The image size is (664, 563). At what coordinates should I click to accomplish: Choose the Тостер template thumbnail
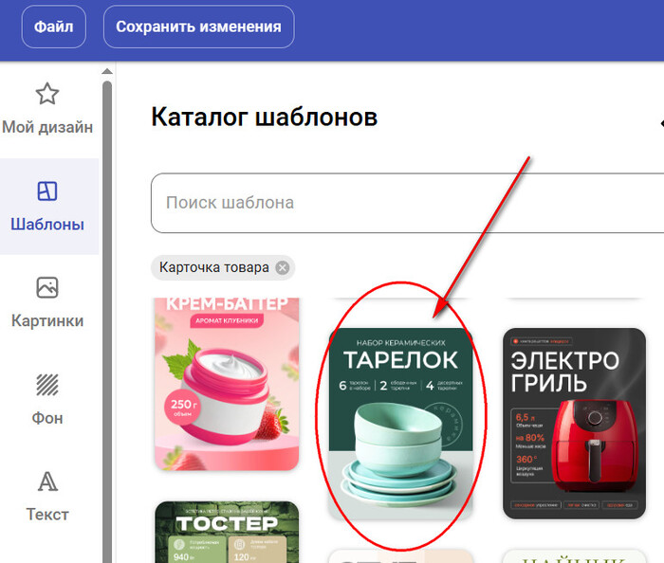tap(227, 532)
